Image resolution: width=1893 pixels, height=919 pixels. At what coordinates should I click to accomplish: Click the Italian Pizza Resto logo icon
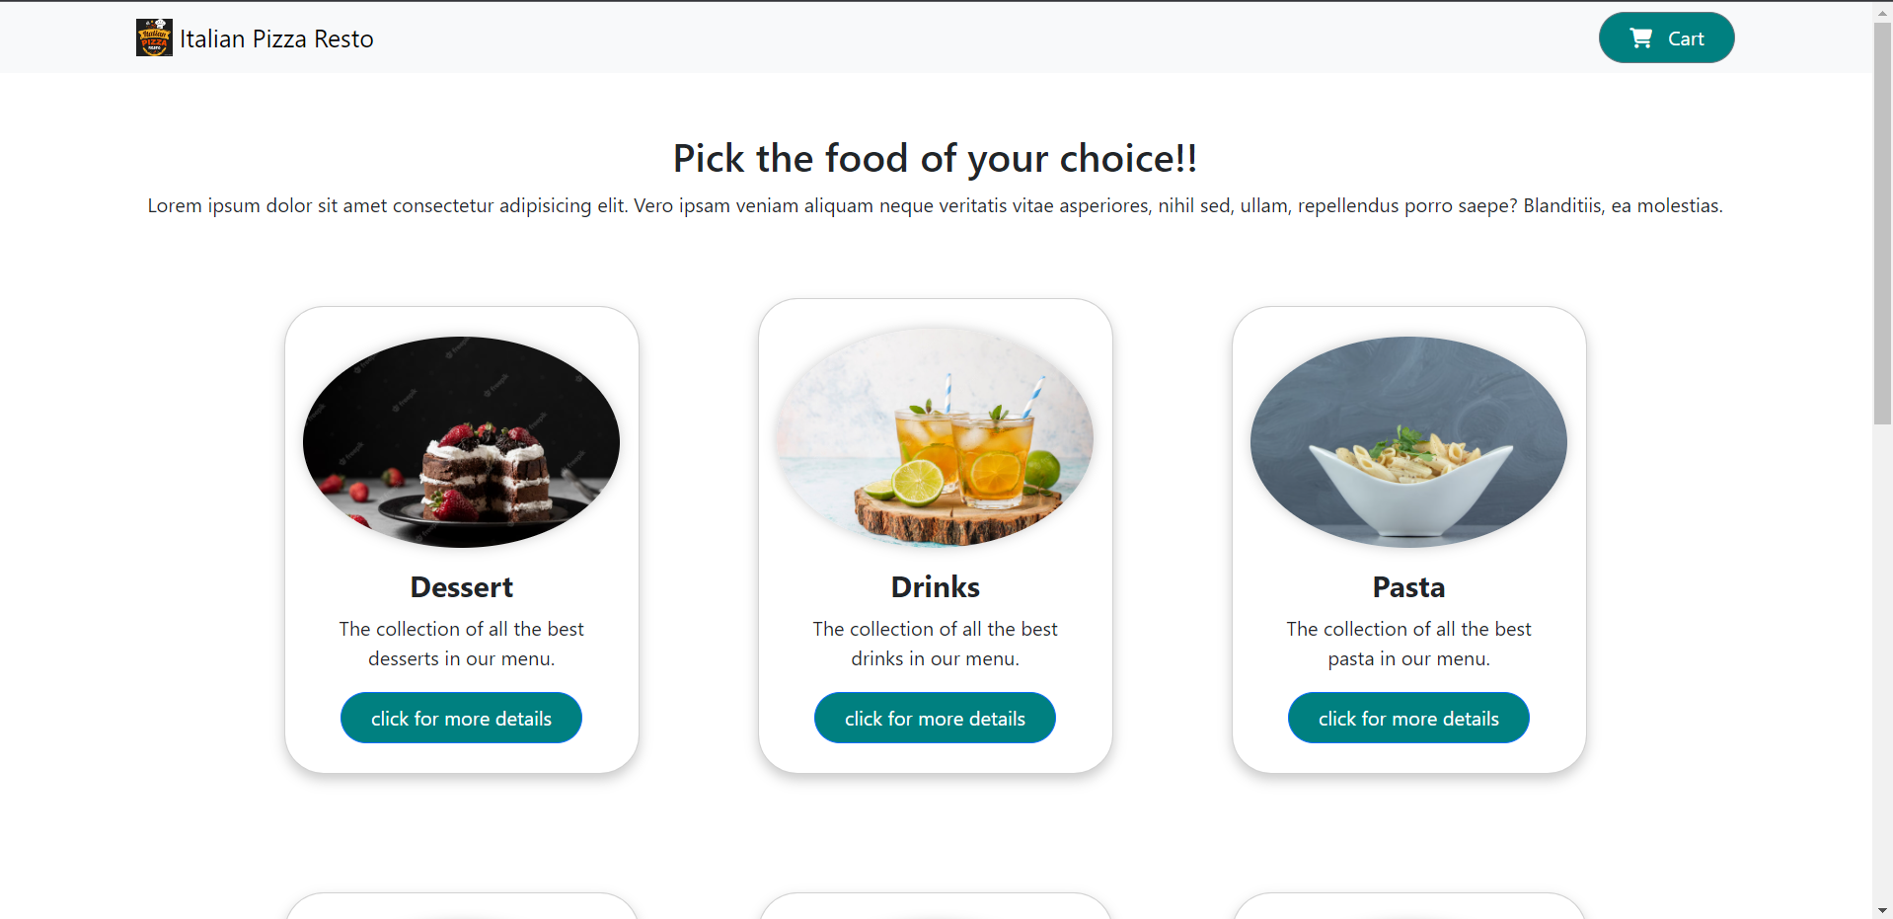coord(153,38)
